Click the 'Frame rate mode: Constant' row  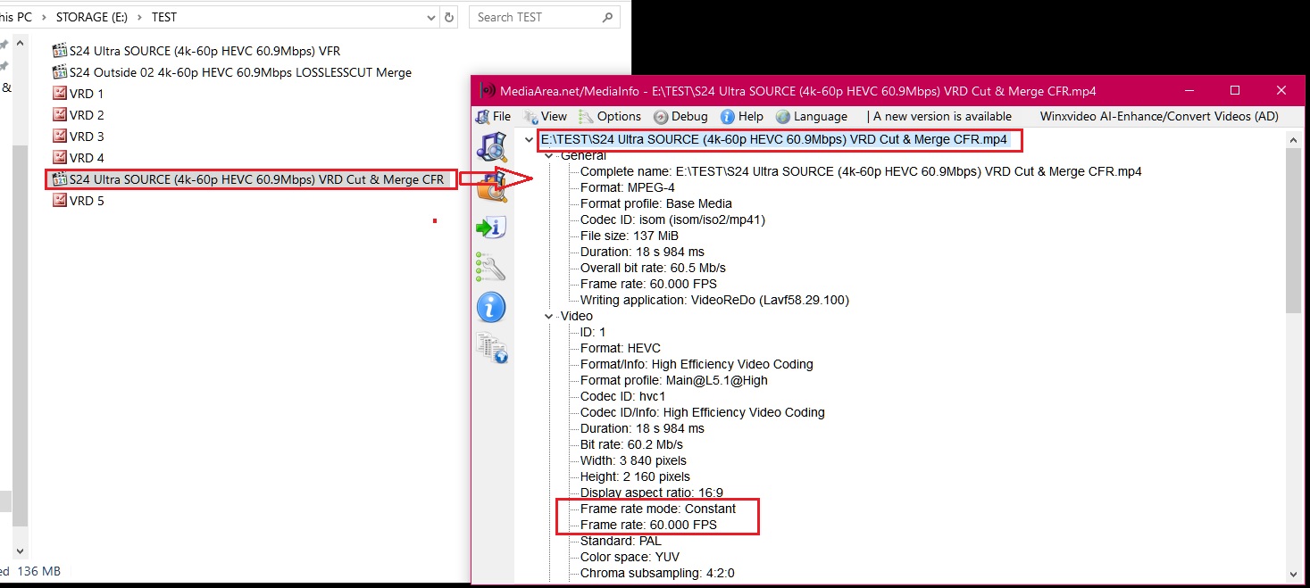[658, 509]
